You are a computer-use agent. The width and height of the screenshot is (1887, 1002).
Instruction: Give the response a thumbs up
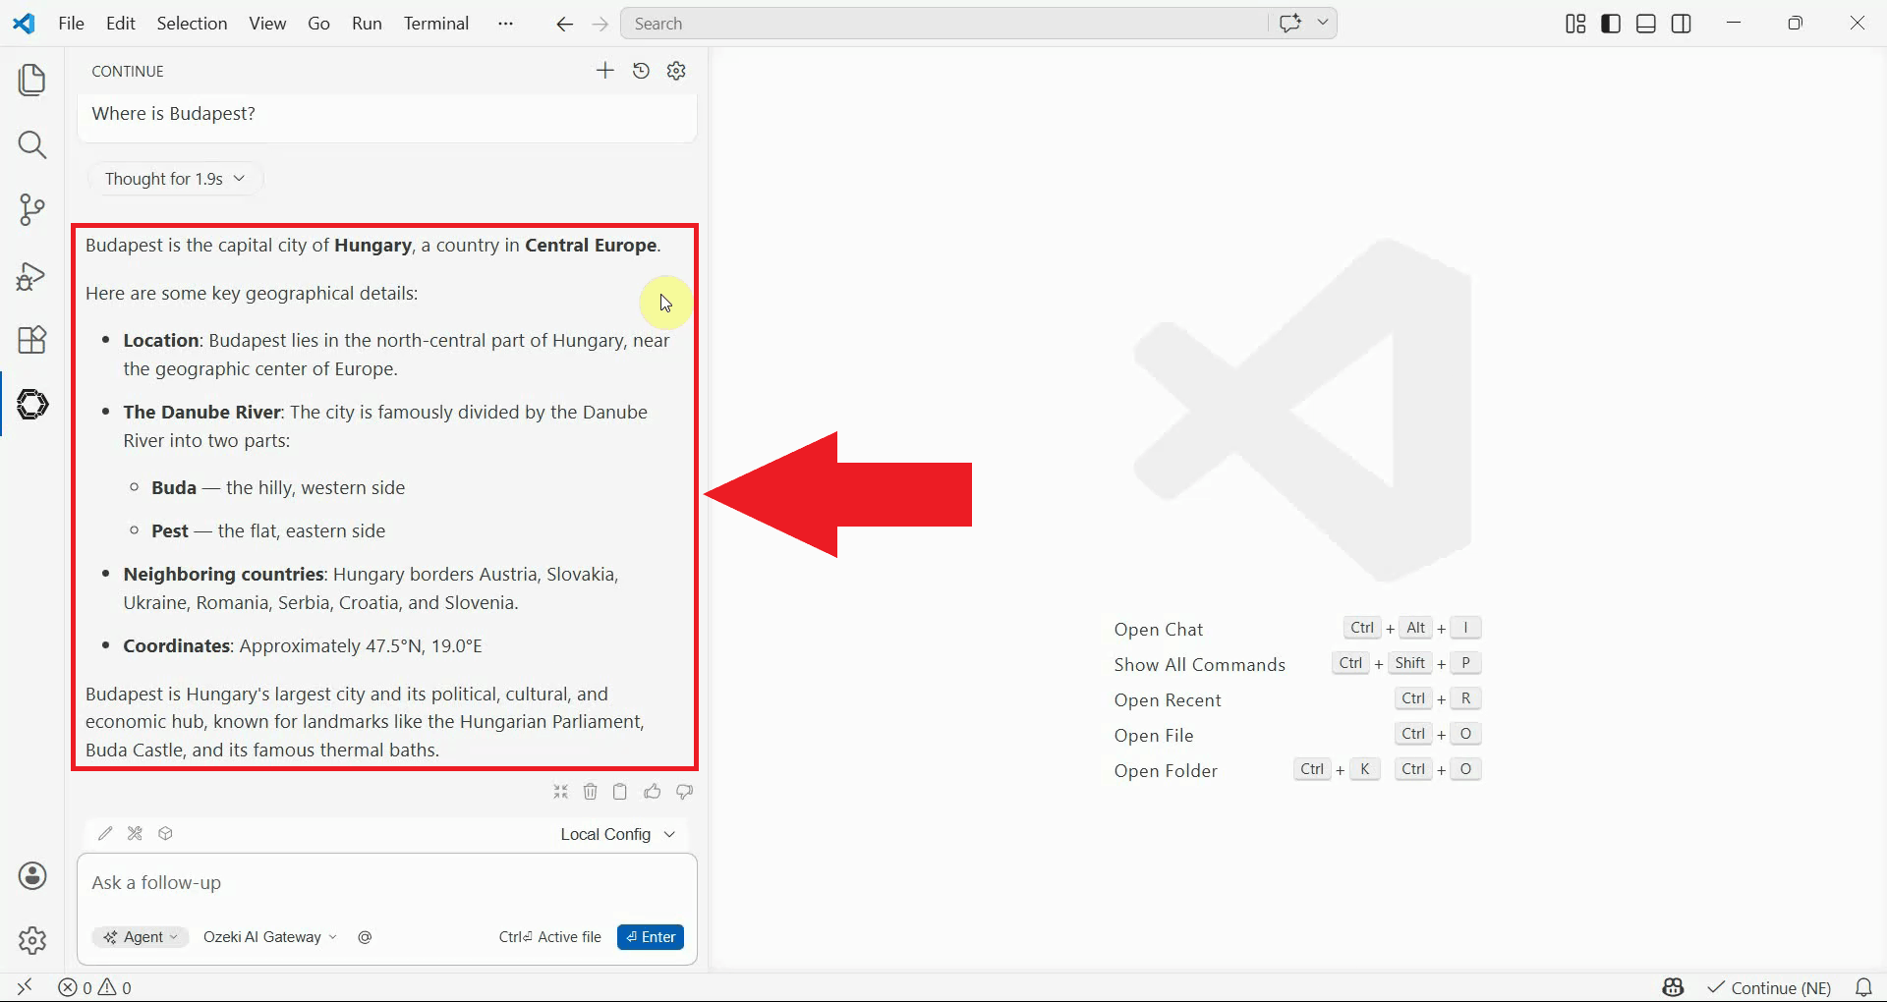pos(653,792)
